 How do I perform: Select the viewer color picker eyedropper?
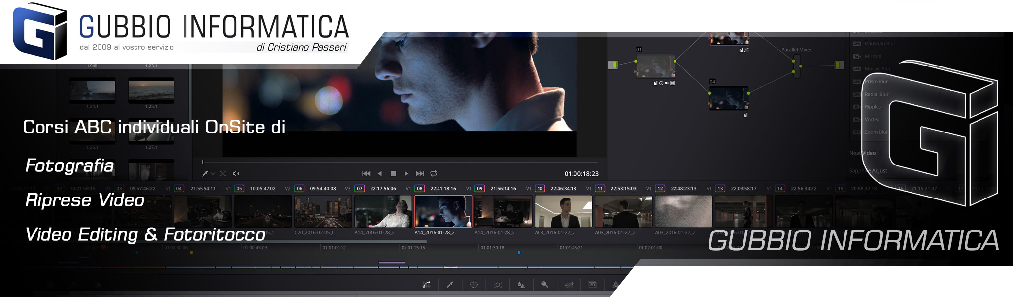(x=205, y=173)
